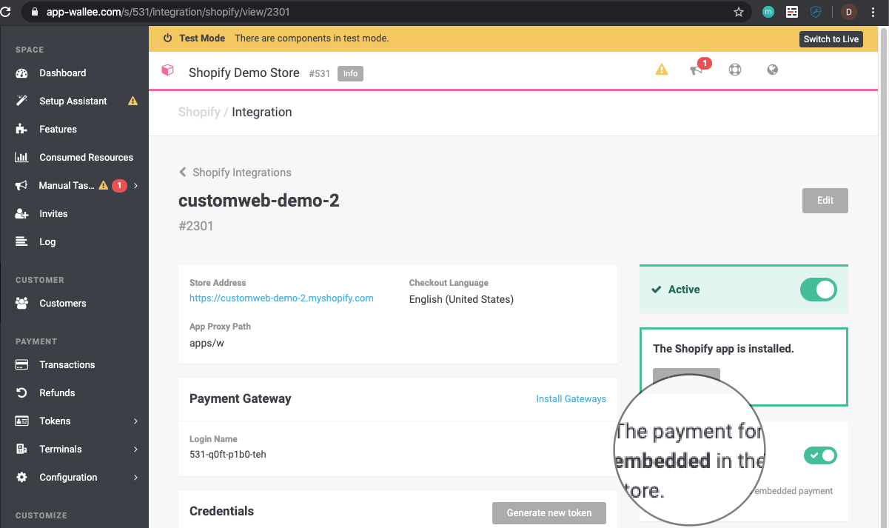Open Dashboard in the sidebar

point(63,73)
